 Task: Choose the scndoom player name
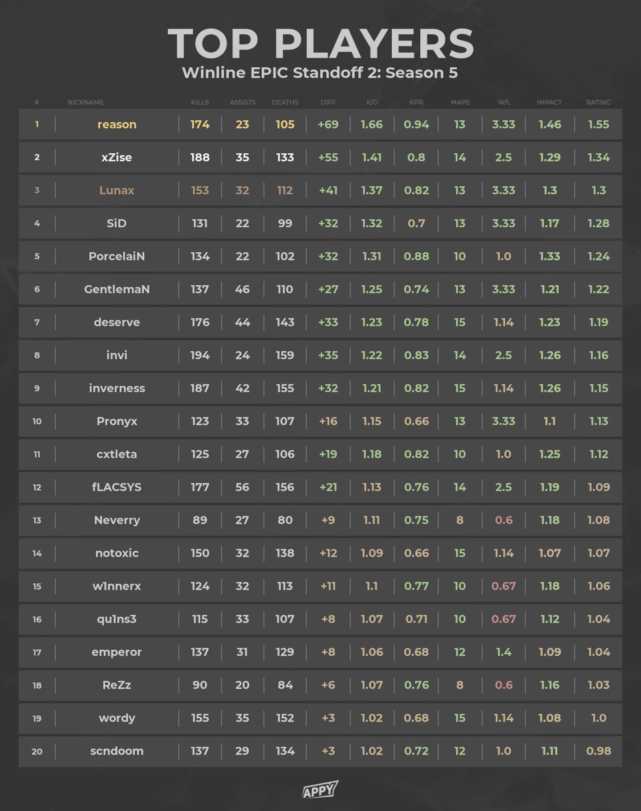click(x=117, y=751)
